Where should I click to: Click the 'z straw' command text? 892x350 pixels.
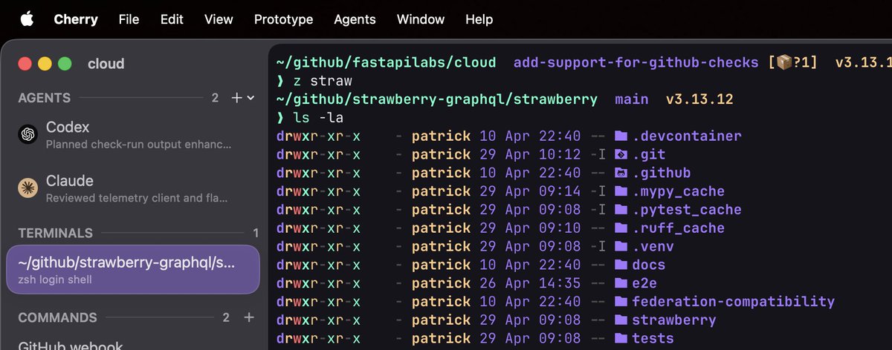pos(322,81)
